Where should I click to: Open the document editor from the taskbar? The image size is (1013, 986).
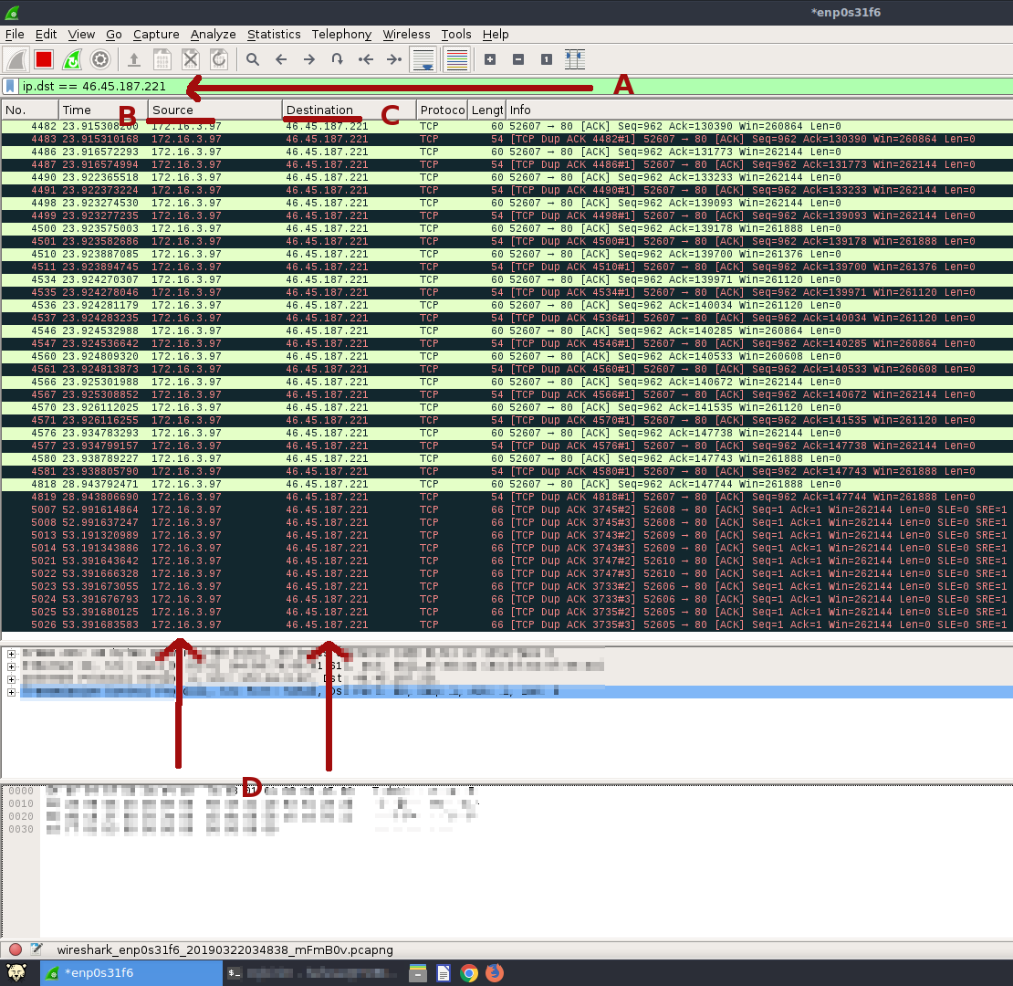click(444, 972)
